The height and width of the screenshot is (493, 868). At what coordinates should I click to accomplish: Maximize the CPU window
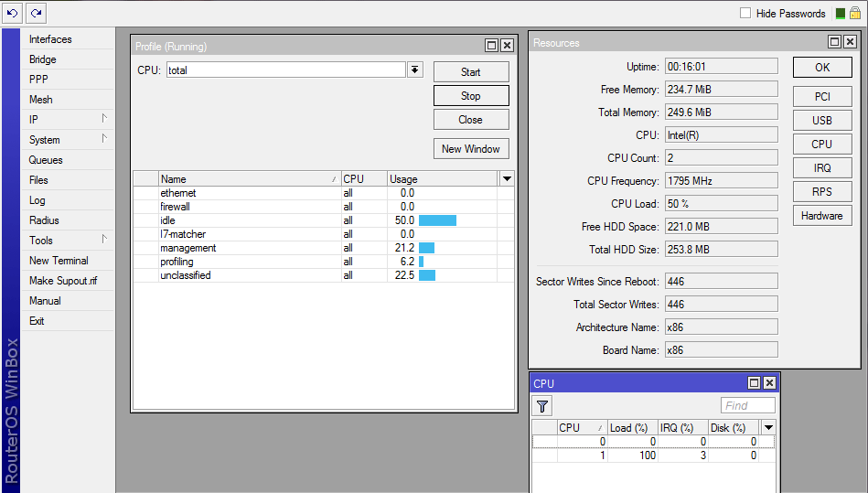coord(754,383)
